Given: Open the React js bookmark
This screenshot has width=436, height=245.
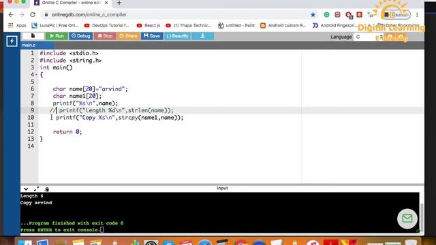Looking at the screenshot, I should click(x=149, y=26).
